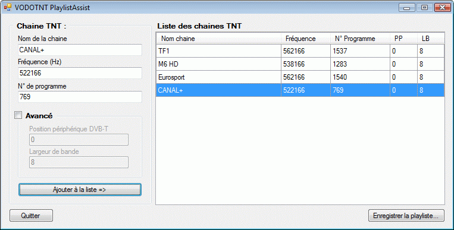Click Enregistrer la playliste button
This screenshot has width=454, height=230.
tap(406, 216)
